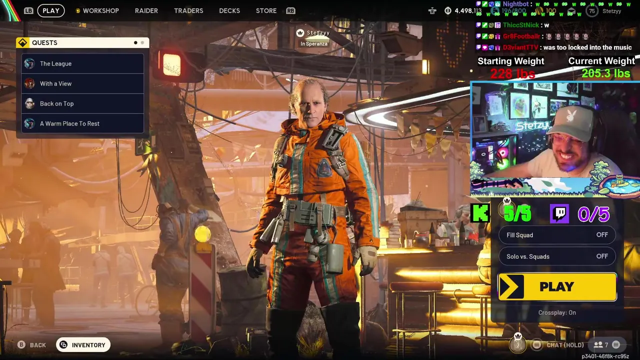Viewport: 640px width, 360px height.
Task: Go to the TRADERS tab
Action: [188, 10]
